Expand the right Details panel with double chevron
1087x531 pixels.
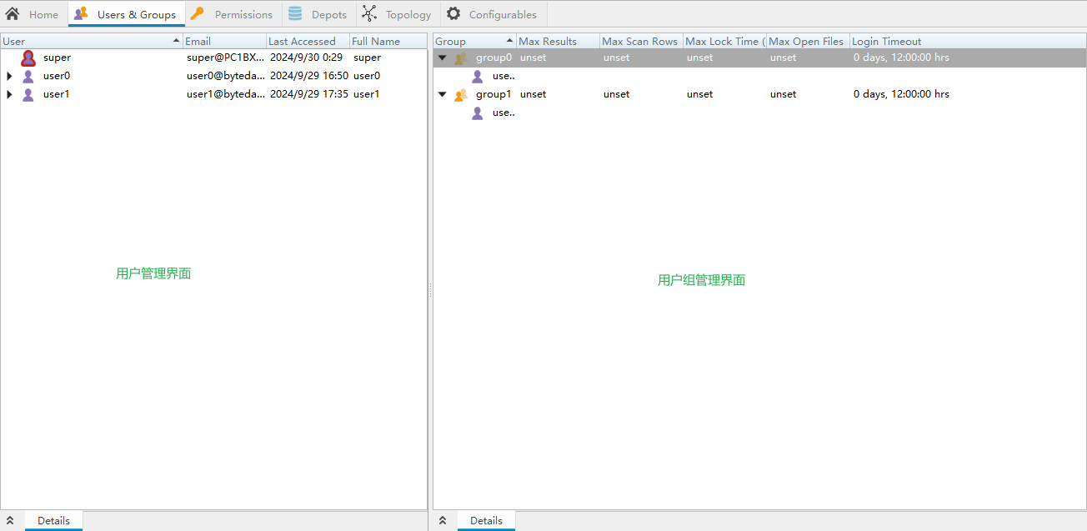pos(443,520)
